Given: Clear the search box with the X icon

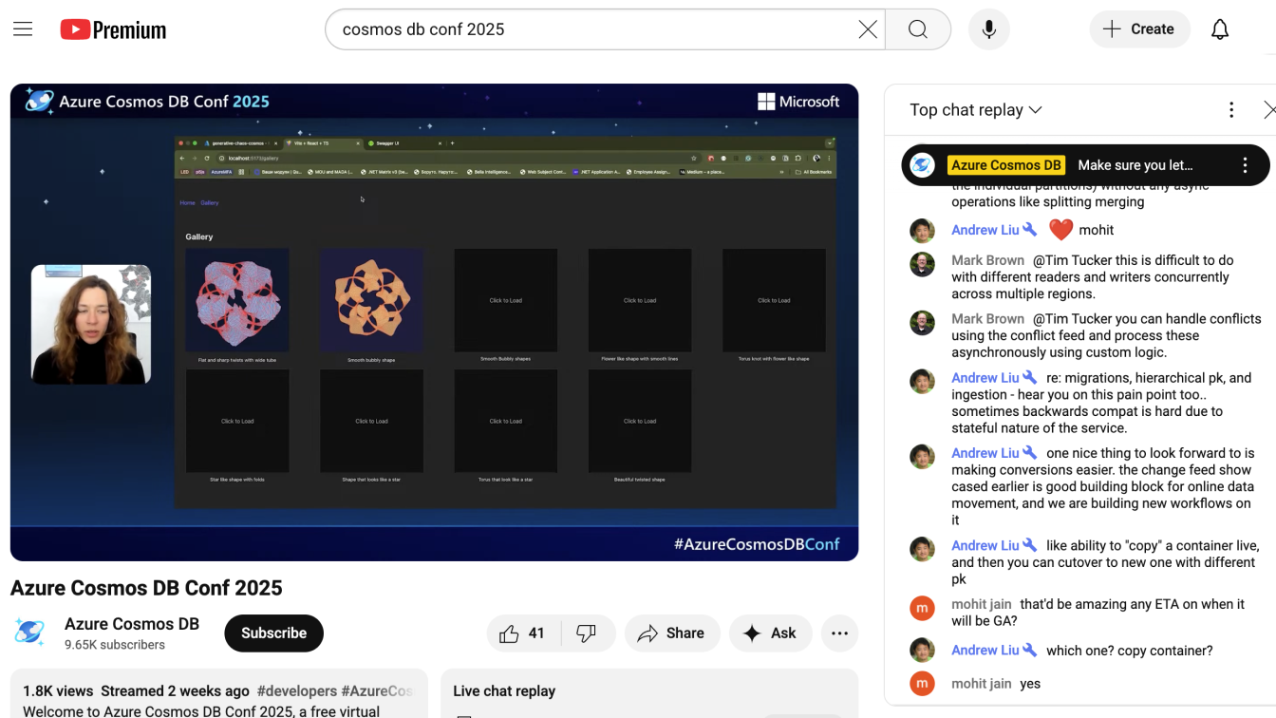Looking at the screenshot, I should click(x=867, y=29).
